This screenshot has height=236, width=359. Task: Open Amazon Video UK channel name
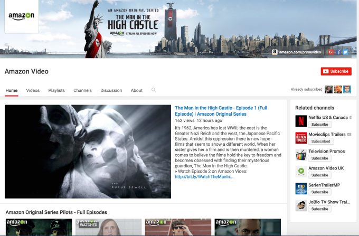(x=326, y=168)
